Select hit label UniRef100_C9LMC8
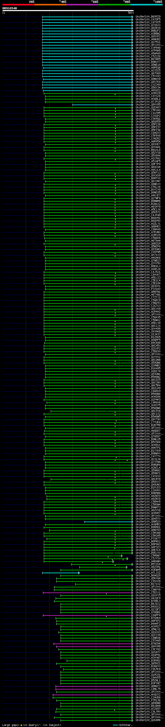The image size is (165, 727). (x=148, y=669)
